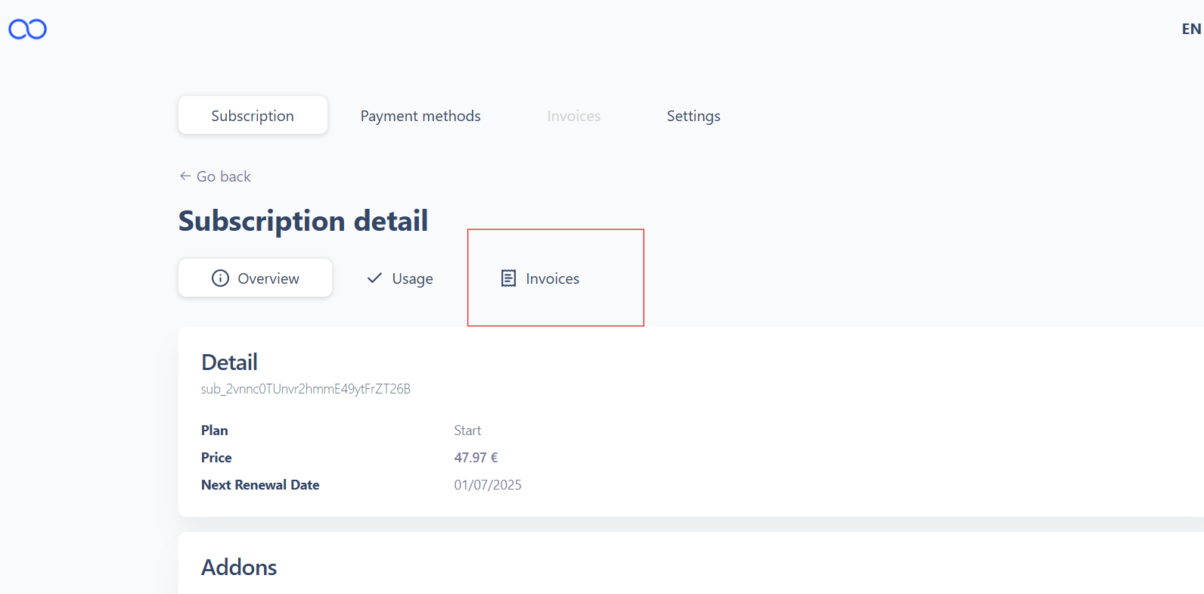
Task: Click the left arrow beside Go back
Action: pyautogui.click(x=185, y=176)
